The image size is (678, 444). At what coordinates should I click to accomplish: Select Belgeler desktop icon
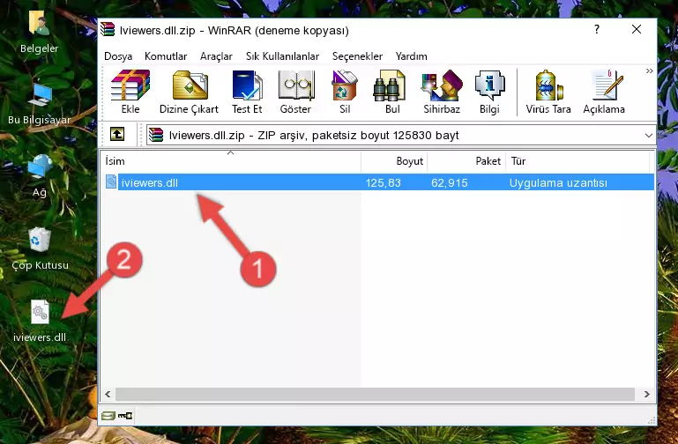[39, 33]
